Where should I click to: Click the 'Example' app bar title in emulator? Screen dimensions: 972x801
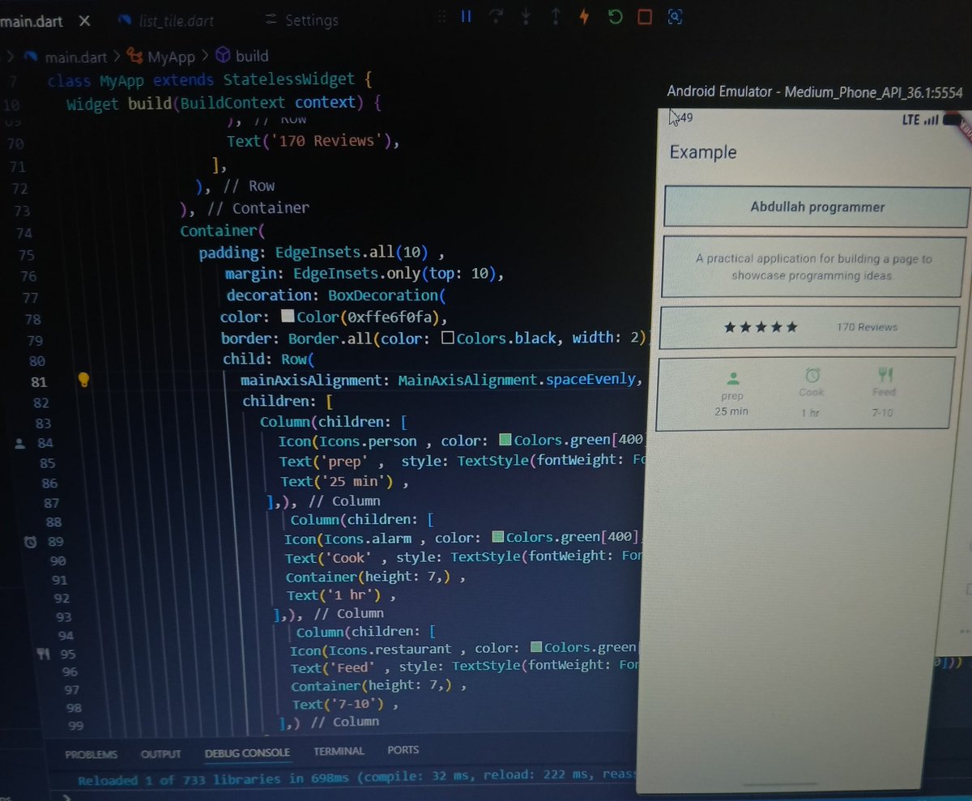tap(703, 152)
